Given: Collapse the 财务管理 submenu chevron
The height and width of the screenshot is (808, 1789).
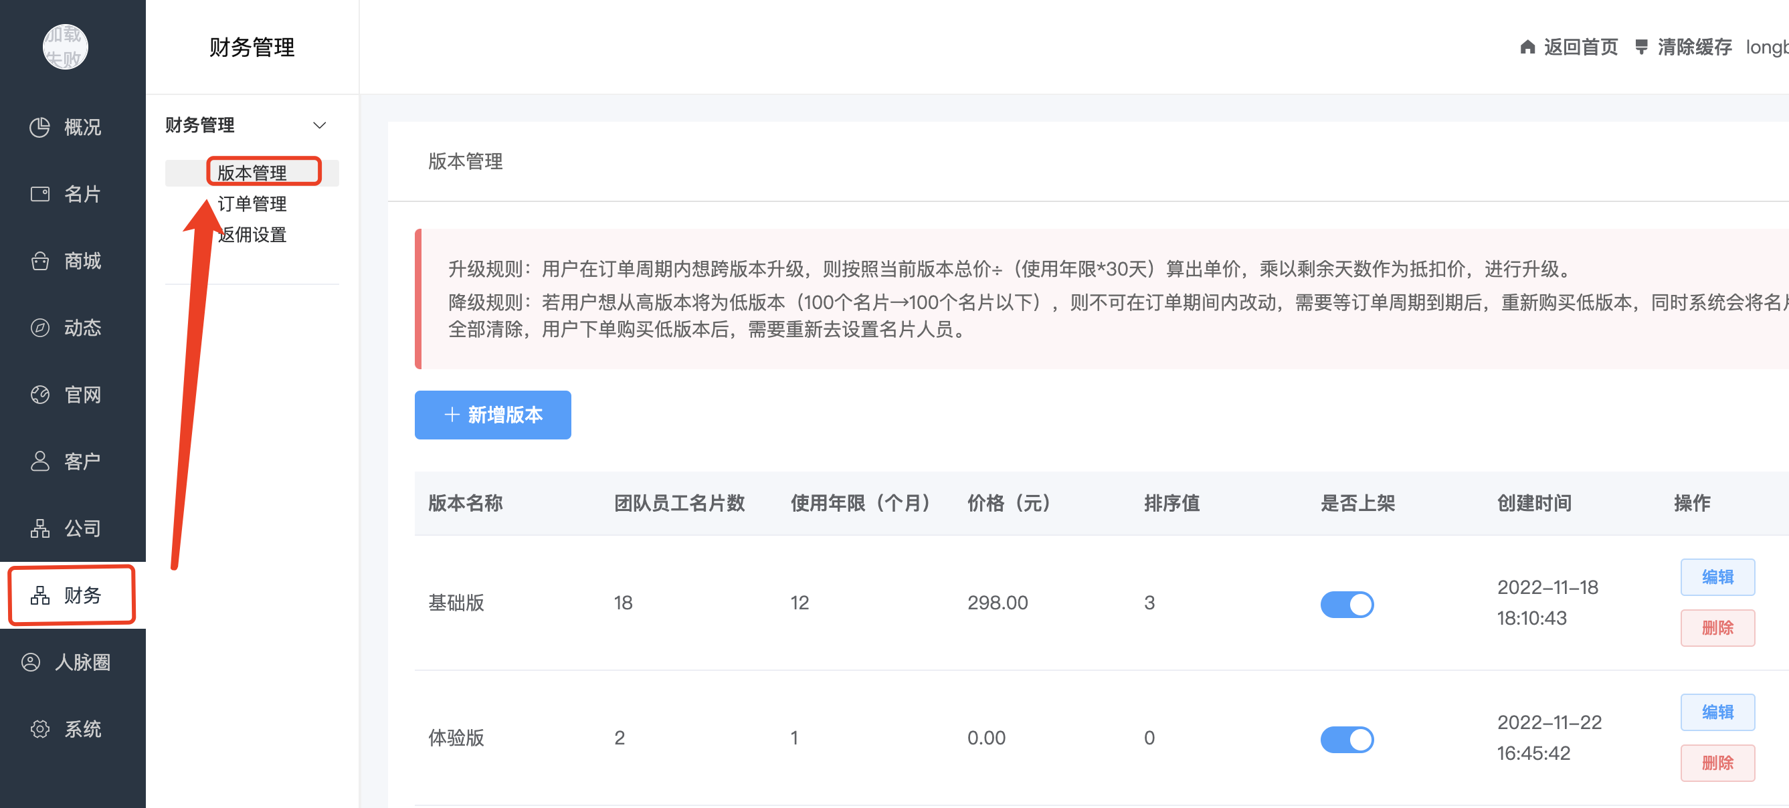Looking at the screenshot, I should [x=320, y=126].
